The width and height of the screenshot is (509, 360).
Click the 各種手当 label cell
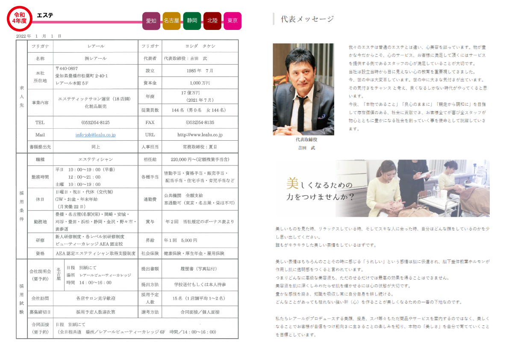(x=150, y=177)
